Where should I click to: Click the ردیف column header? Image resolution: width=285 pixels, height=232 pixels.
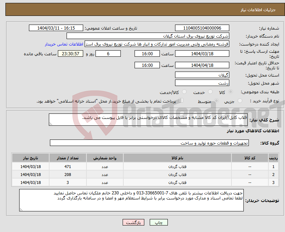tap(273, 158)
